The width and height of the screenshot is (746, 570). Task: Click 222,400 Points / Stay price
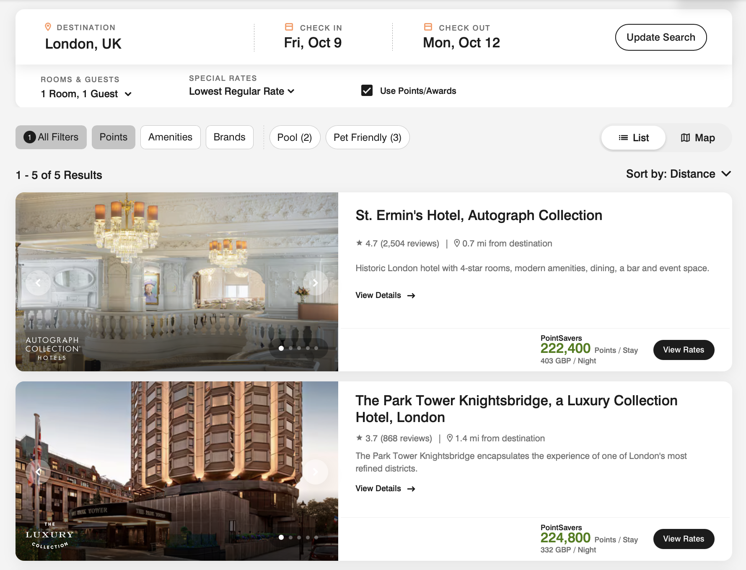[x=589, y=349]
